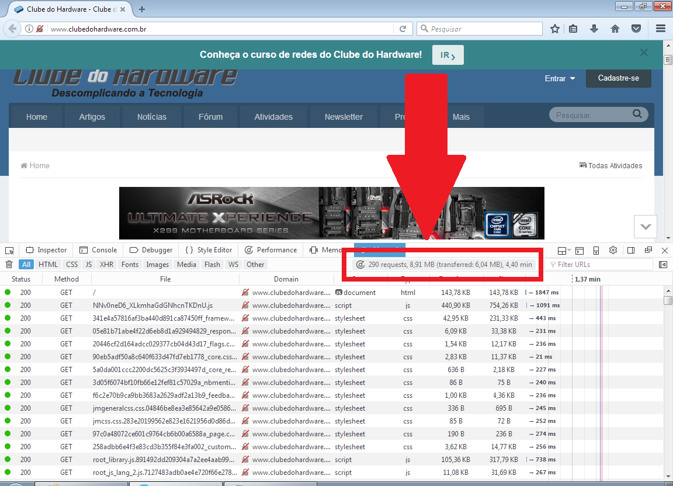Viewport: 673px width, 486px height.
Task: Click the Cadastre-se button
Action: [619, 78]
